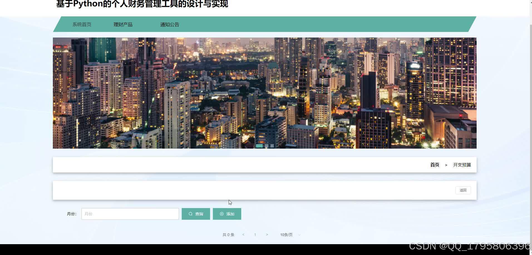The width and height of the screenshot is (532, 255).
Task: Select page number 1
Action: point(255,235)
